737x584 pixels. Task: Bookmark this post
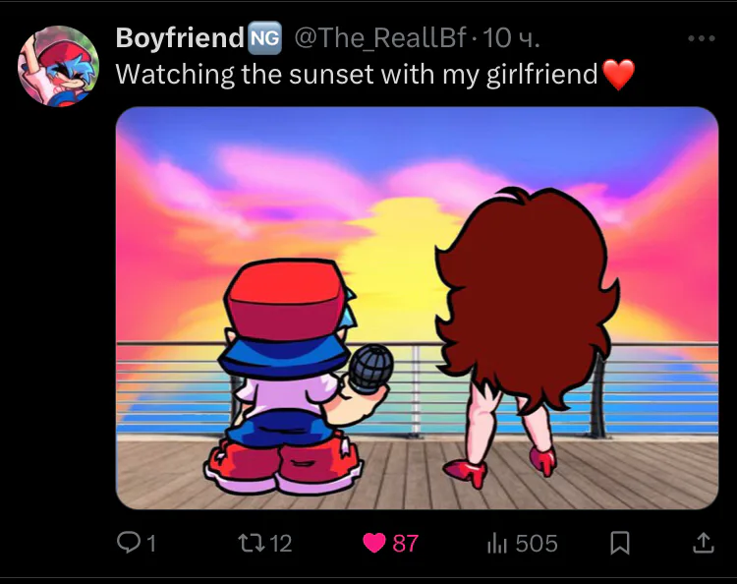(620, 543)
